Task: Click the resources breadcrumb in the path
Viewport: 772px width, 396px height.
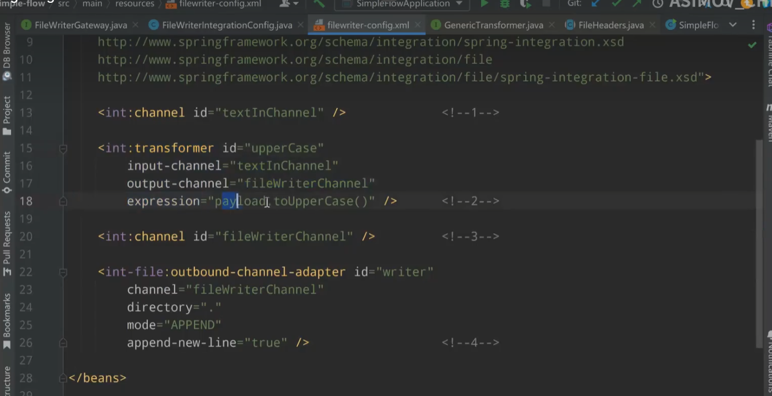Action: (x=134, y=4)
